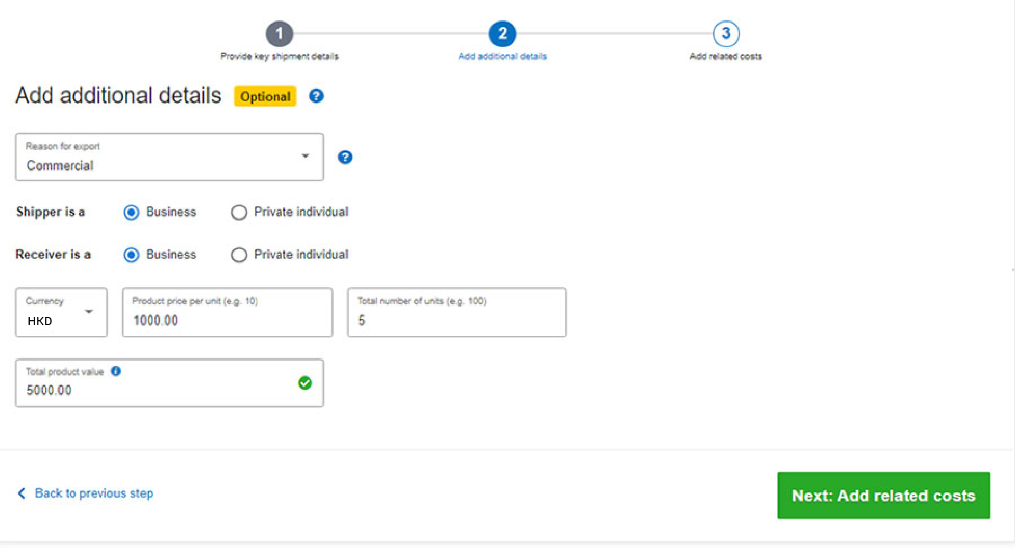Screen dimensions: 1015x548
Task: Click the yellow Optional badge
Action: [265, 96]
